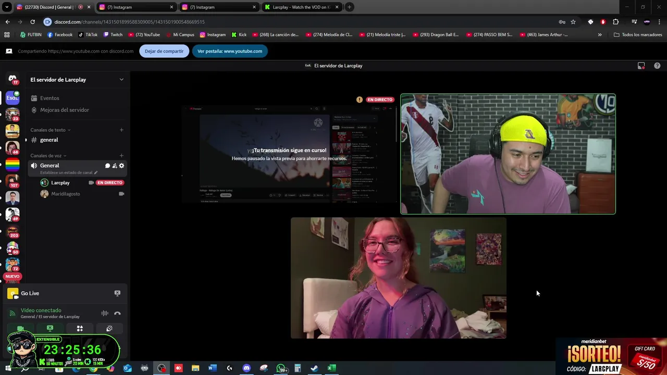The image size is (667, 375).
Task: Switch to first Instagram browser tab
Action: click(135, 7)
